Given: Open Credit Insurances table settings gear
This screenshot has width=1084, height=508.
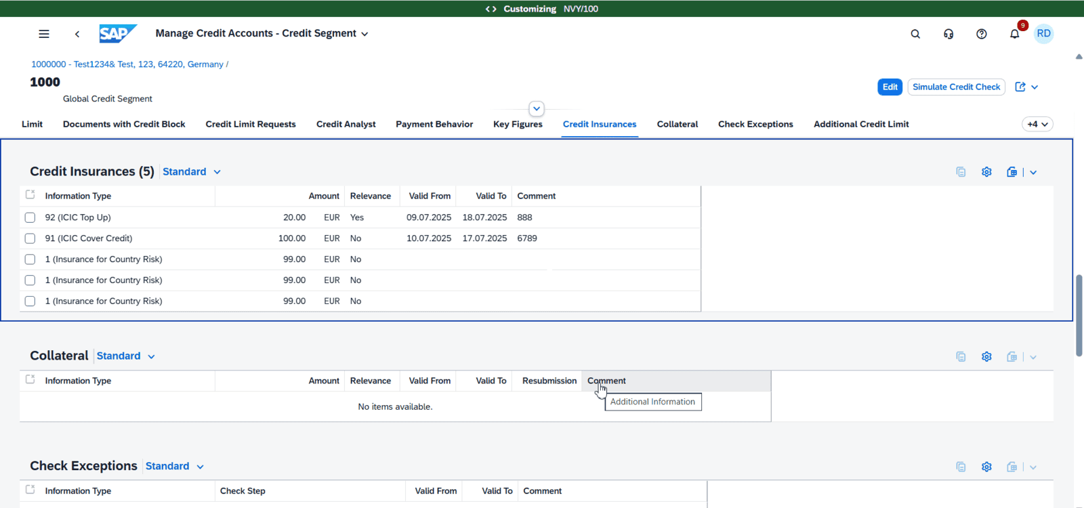Looking at the screenshot, I should click(986, 172).
